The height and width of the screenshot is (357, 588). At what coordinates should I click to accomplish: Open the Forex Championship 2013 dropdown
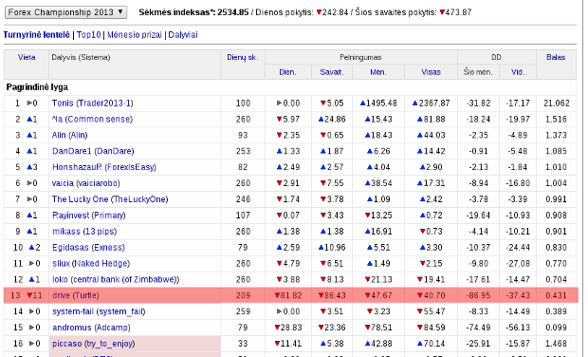[x=65, y=12]
